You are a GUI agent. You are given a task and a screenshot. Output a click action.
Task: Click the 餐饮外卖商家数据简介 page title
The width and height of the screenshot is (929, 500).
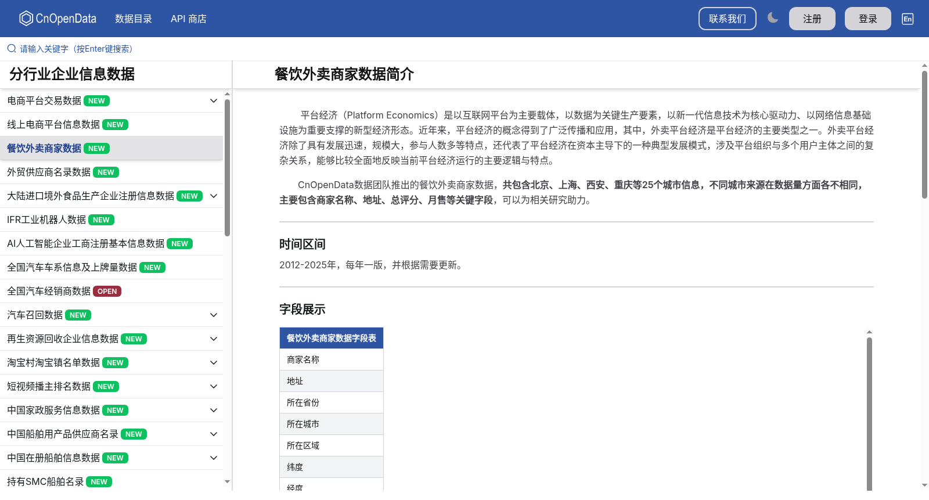point(344,74)
